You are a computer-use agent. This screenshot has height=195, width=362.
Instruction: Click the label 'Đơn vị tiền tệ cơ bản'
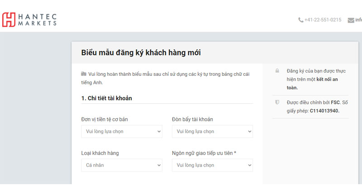(x=105, y=120)
